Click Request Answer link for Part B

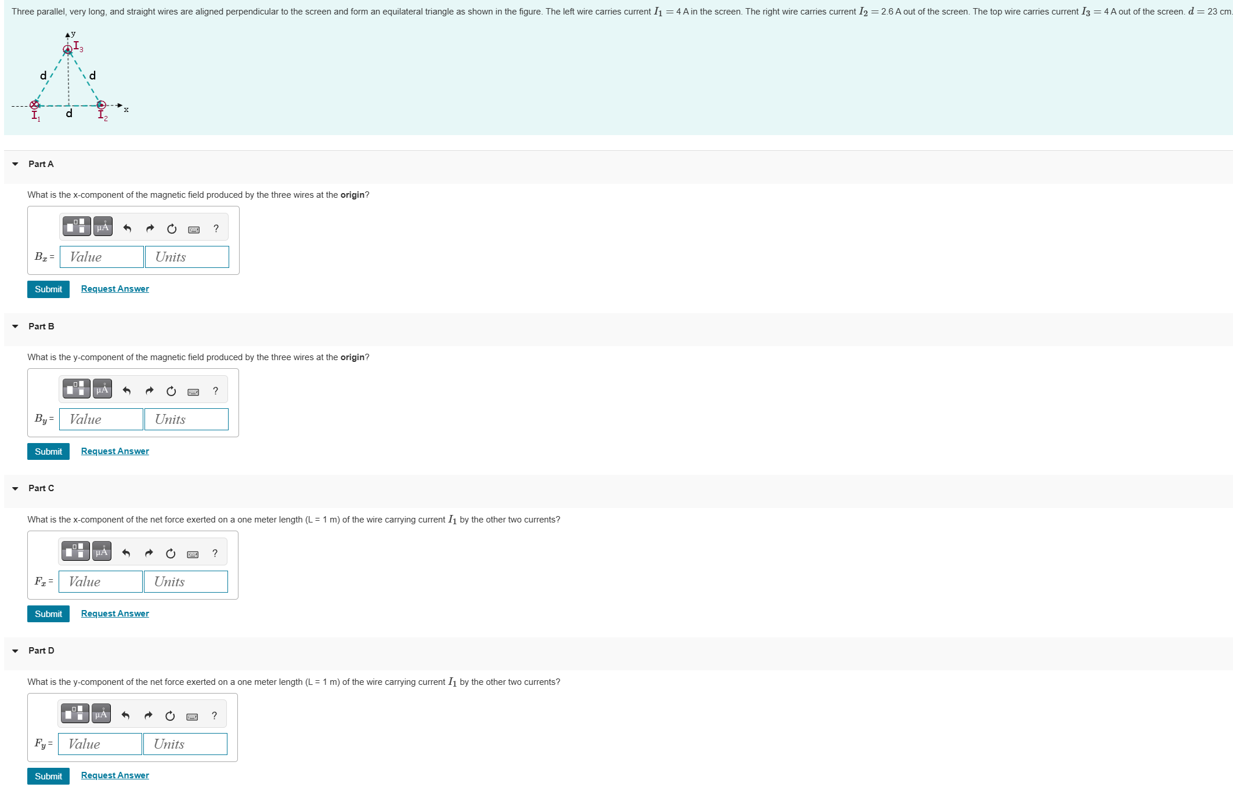(x=115, y=451)
